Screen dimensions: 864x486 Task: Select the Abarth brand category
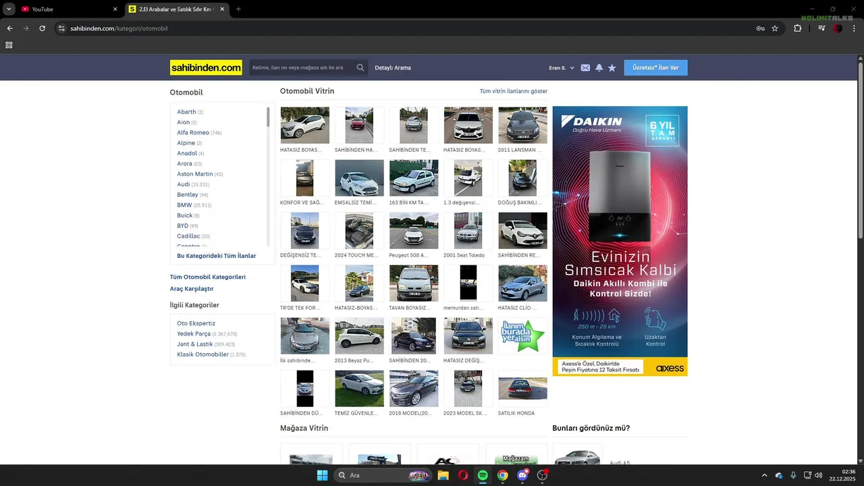coord(187,112)
